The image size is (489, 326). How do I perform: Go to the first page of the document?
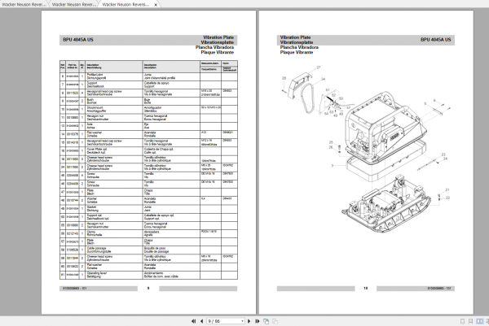coord(194,321)
